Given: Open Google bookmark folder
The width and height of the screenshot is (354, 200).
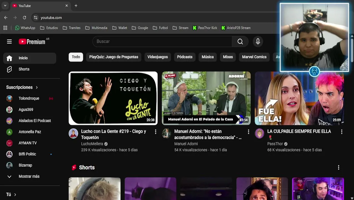Looking at the screenshot, I should [x=140, y=28].
